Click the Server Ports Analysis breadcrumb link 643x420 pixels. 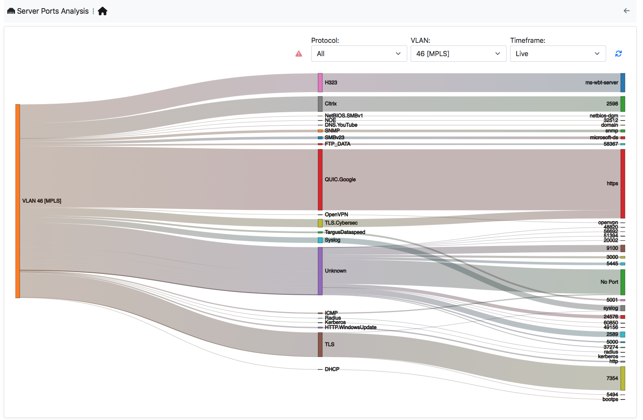point(51,11)
